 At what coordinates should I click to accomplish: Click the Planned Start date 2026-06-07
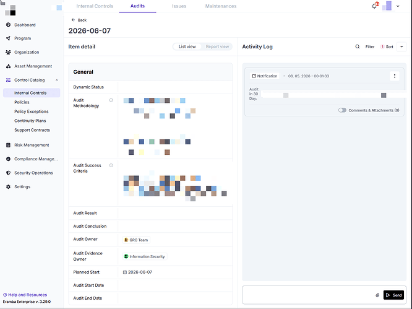[x=140, y=272]
